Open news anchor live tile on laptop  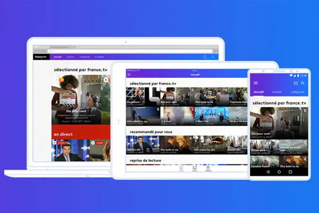(70, 150)
